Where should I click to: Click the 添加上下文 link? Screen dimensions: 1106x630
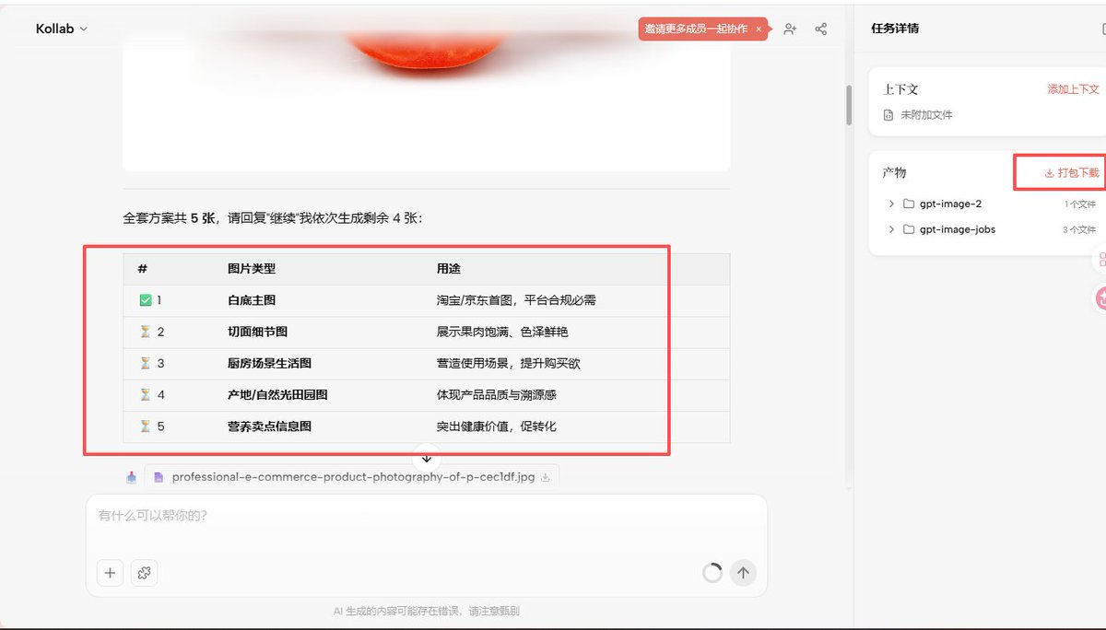click(x=1075, y=89)
